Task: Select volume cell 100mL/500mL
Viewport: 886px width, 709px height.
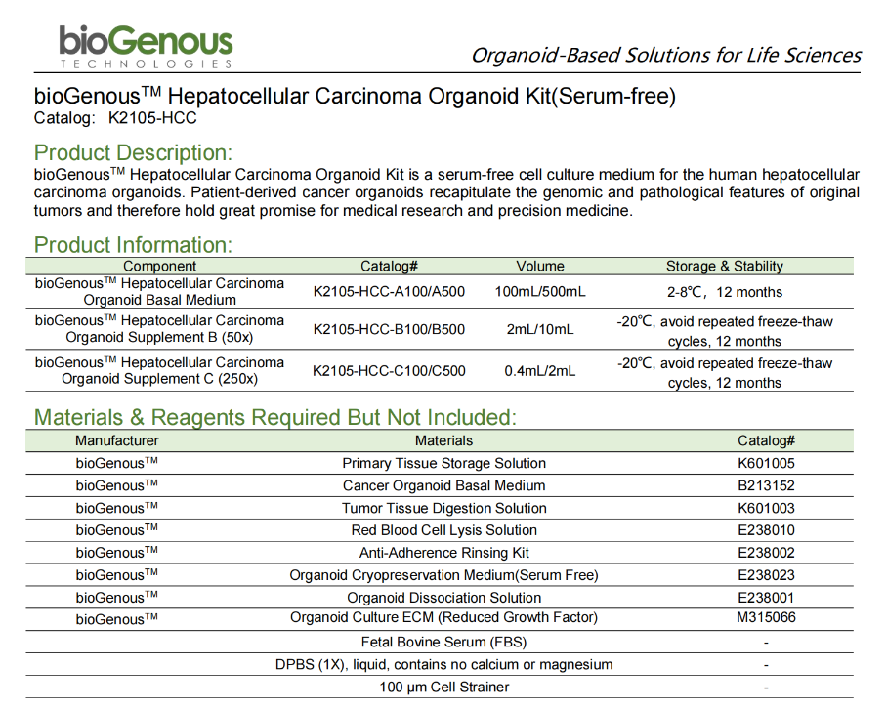Action: click(x=540, y=291)
